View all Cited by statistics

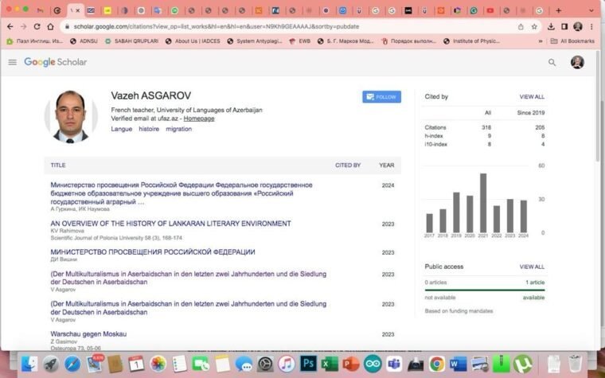pyautogui.click(x=532, y=96)
